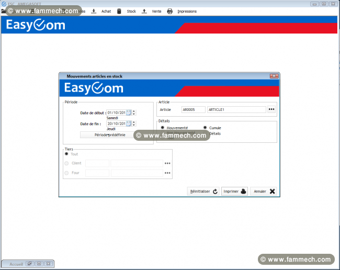Maximize the main EasyCom window
This screenshot has height=270, width=340.
click(x=324, y=4)
